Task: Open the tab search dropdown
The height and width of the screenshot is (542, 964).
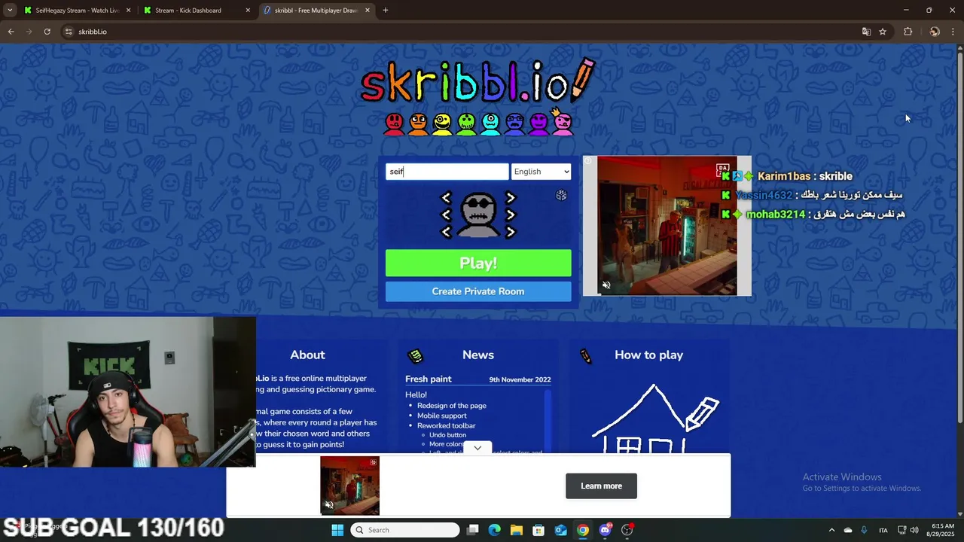Action: pyautogui.click(x=9, y=11)
